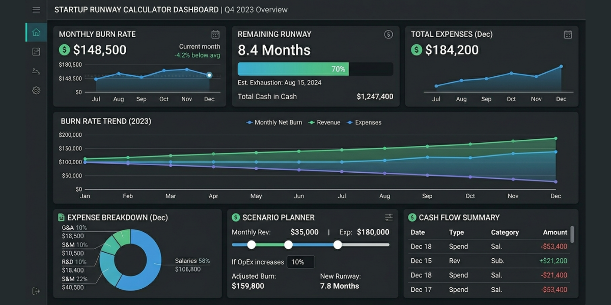Click the -$21,400 amount
The image size is (611, 305).
pyautogui.click(x=553, y=275)
